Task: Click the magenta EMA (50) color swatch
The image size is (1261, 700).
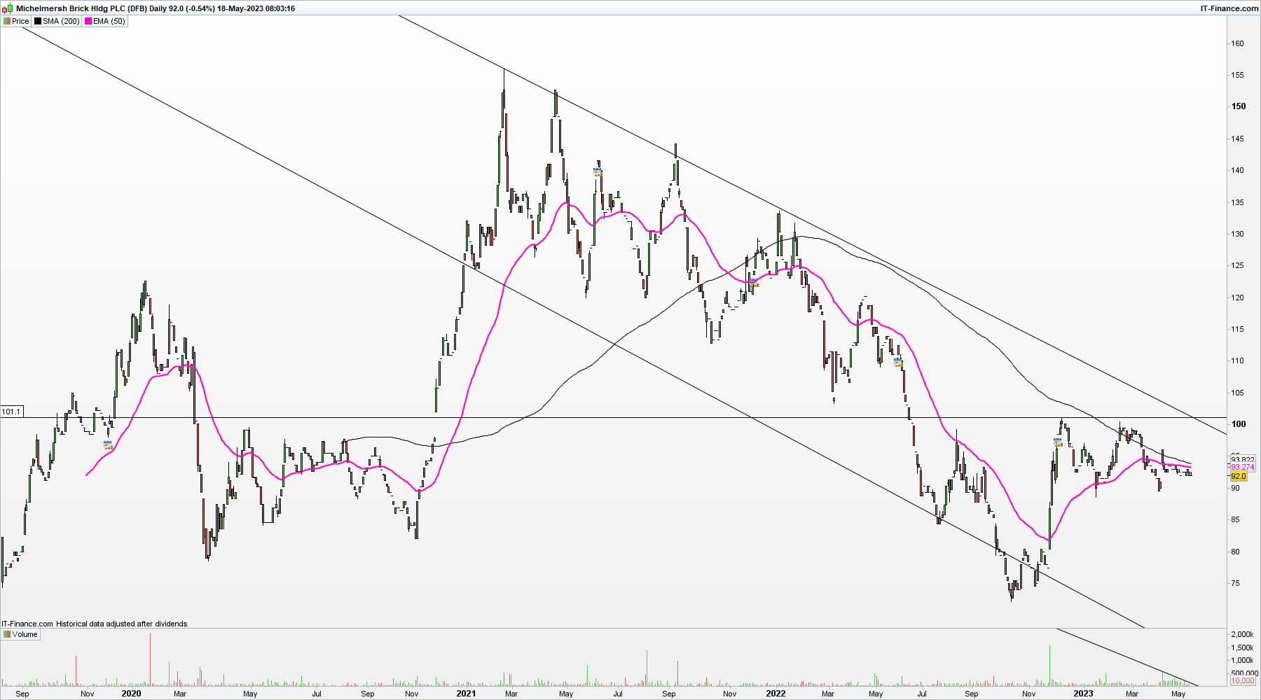Action: click(x=88, y=21)
